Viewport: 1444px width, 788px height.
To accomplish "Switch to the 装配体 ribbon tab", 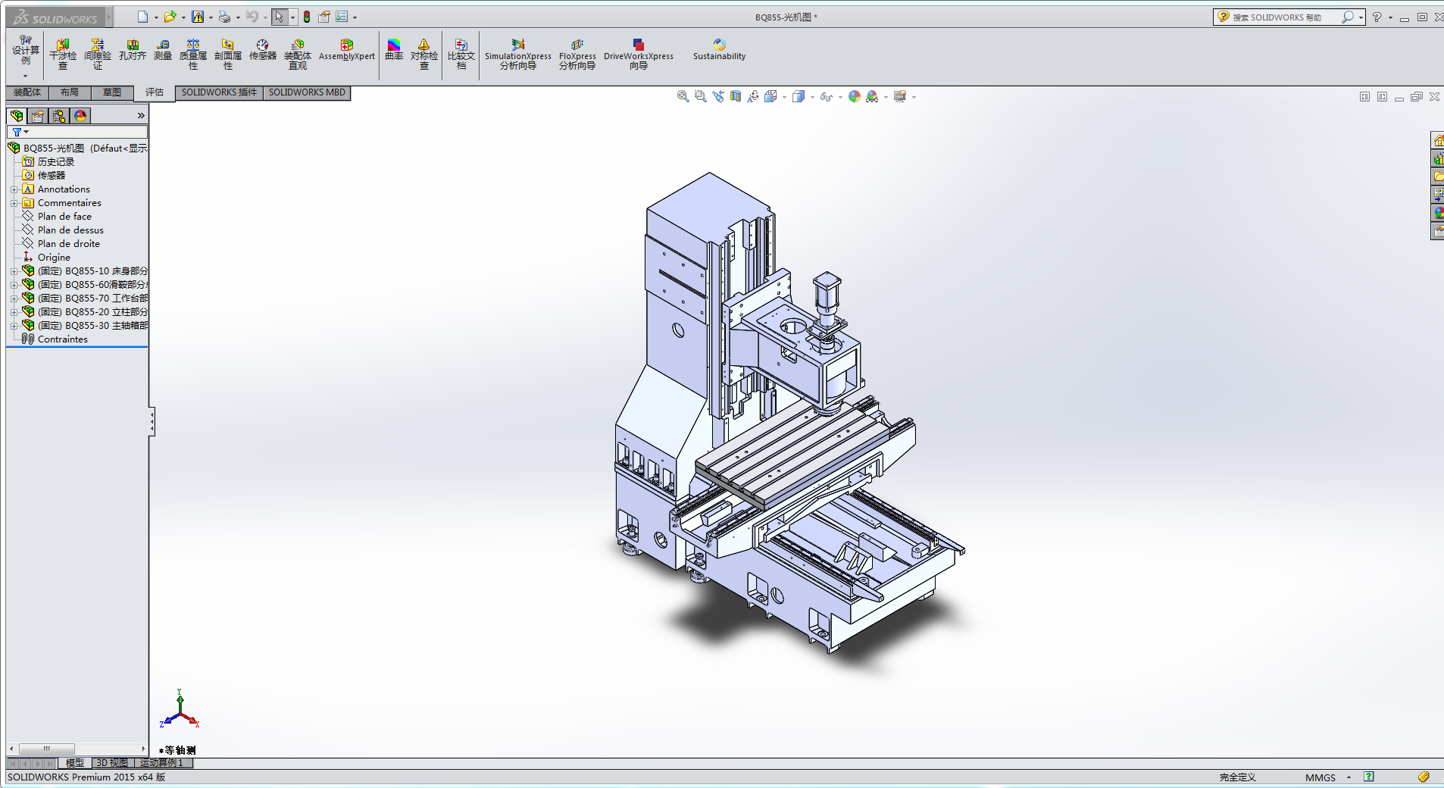I will (x=27, y=92).
